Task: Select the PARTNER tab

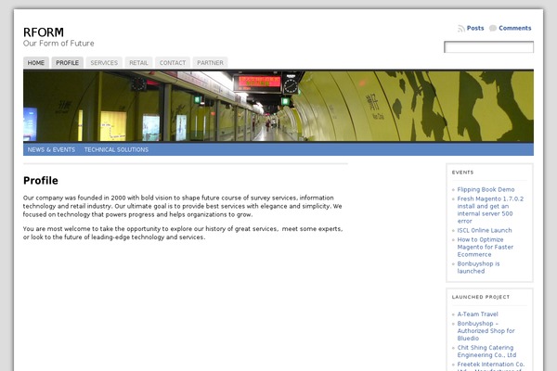Action: [x=211, y=62]
